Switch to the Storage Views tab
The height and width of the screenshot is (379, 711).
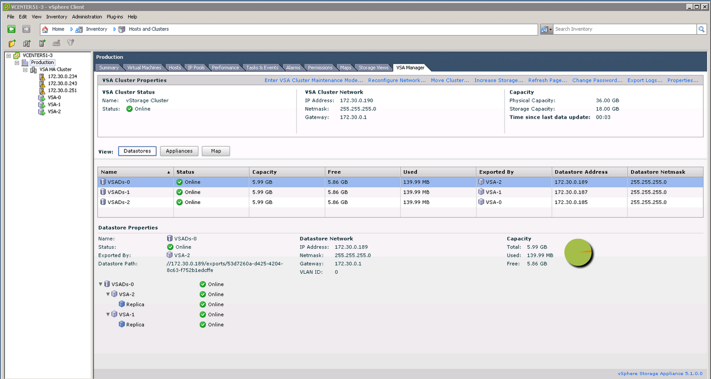click(x=373, y=68)
